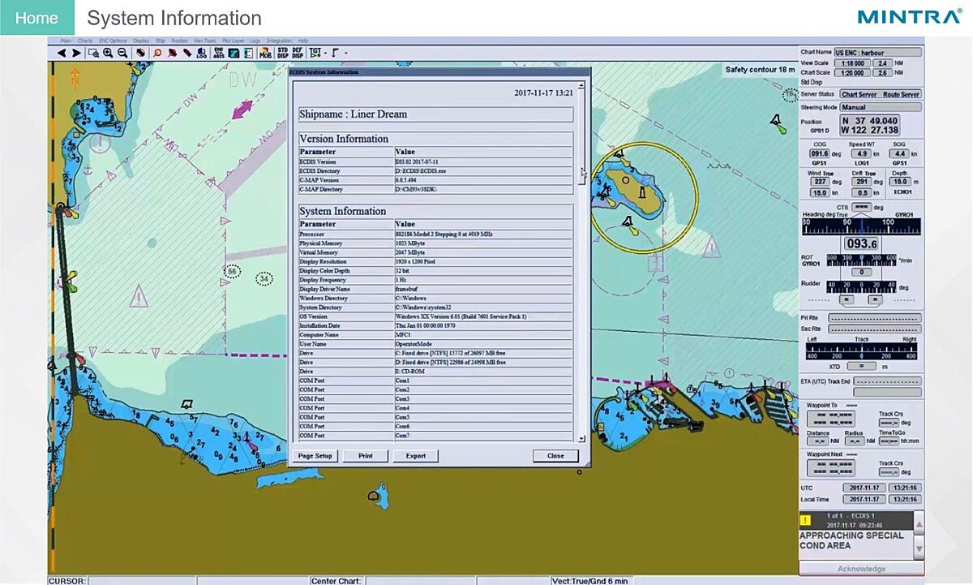Viewport: 973px width, 585px height.
Task: Switch to STD DISP standard display
Action: (281, 54)
